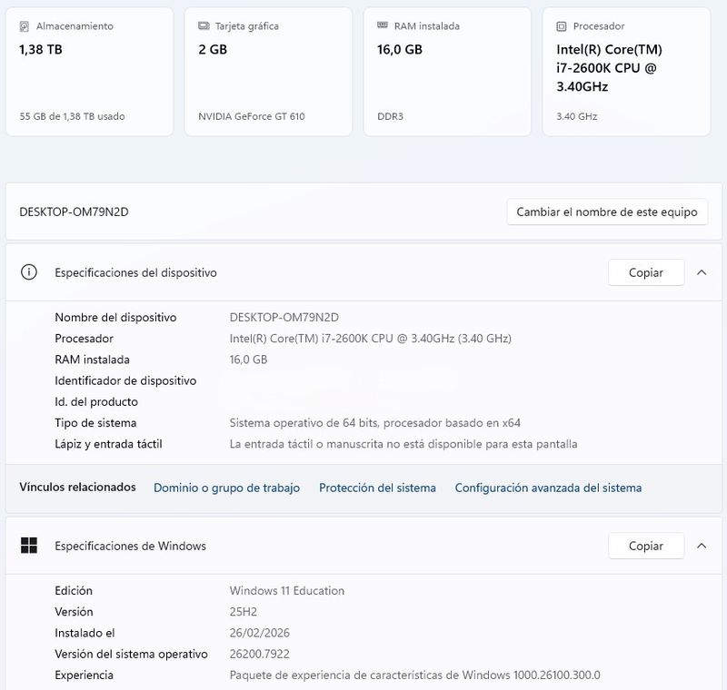The image size is (727, 690).
Task: Click the processor value Intel(R) Core(TM) i7-2600K row
Action: [371, 339]
